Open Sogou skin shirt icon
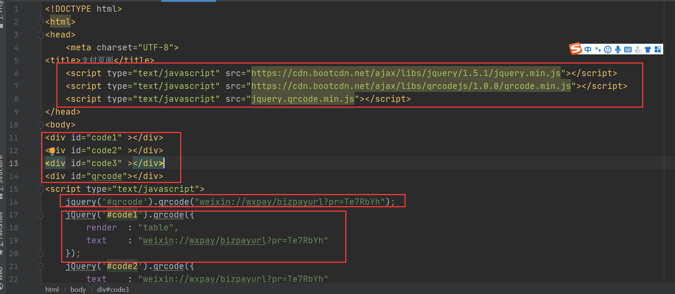The height and width of the screenshot is (294, 675). (648, 49)
